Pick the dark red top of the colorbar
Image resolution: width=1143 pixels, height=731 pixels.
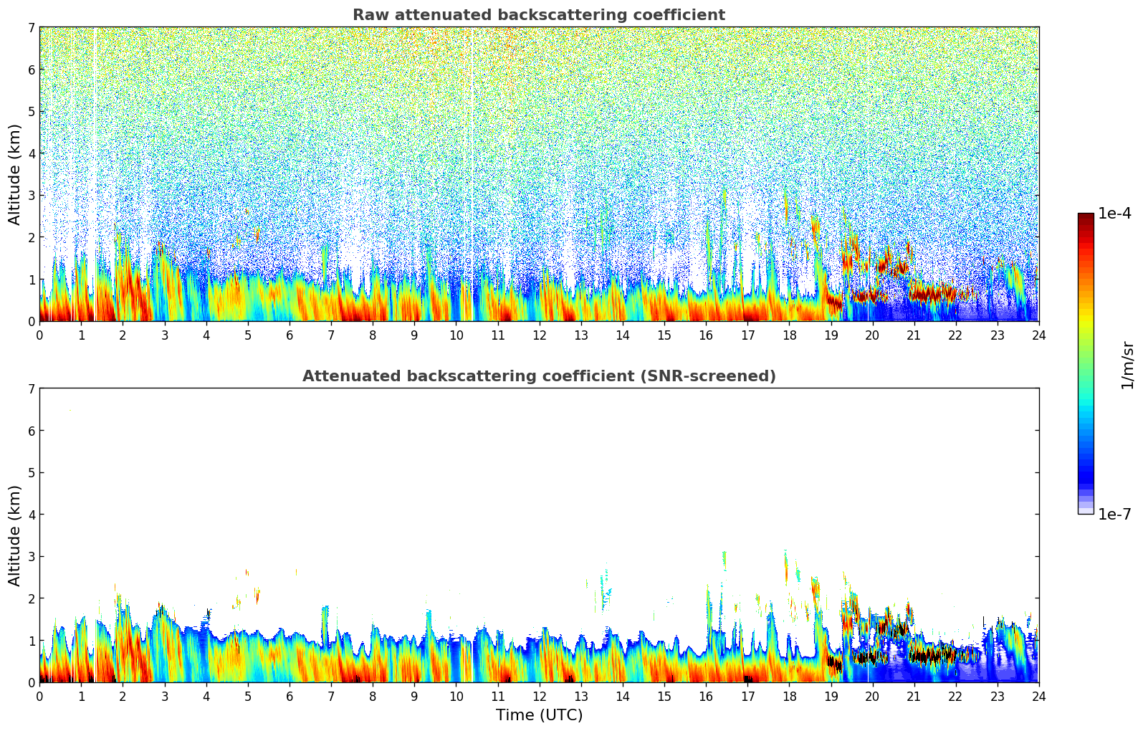click(1086, 218)
